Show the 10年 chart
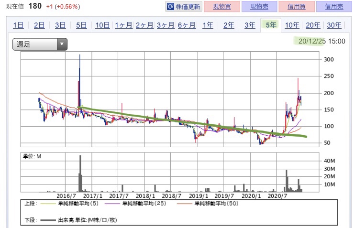 292,25
